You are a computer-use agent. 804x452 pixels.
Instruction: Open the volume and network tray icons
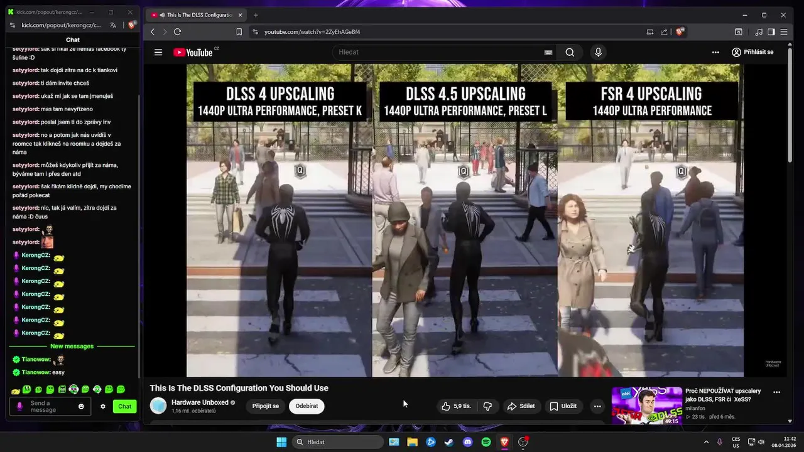(756, 442)
